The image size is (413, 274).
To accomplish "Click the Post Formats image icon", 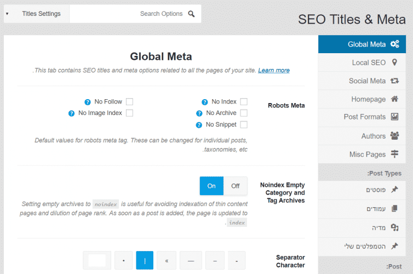I will pyautogui.click(x=394, y=117).
